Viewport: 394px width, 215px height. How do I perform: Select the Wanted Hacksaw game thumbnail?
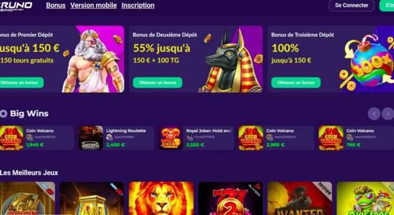(x=299, y=198)
